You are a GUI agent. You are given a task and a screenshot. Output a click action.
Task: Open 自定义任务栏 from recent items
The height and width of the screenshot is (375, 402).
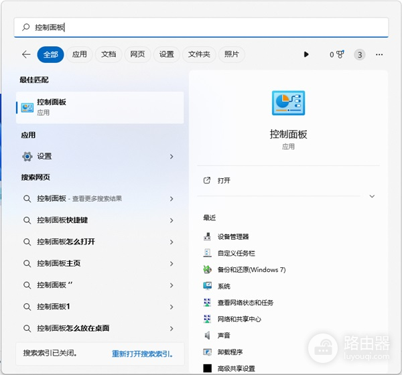click(236, 253)
